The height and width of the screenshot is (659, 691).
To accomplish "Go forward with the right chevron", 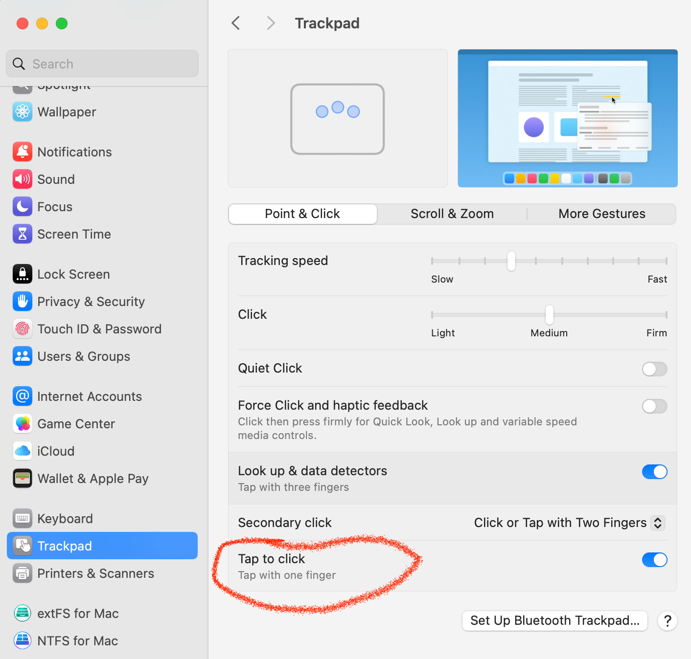I will [x=271, y=23].
